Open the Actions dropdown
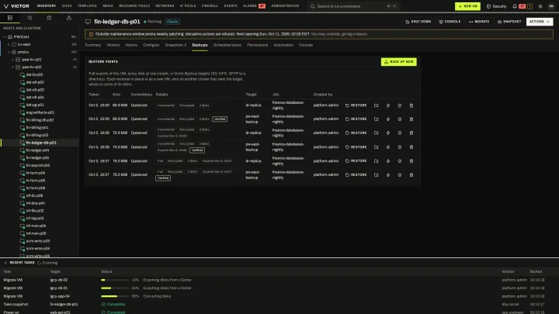Image resolution: width=559 pixels, height=314 pixels. (540, 22)
